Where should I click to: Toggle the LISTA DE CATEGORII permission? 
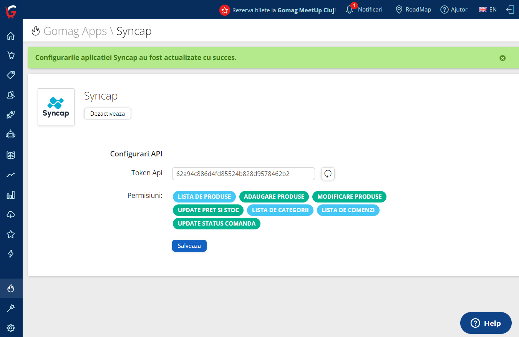point(280,210)
